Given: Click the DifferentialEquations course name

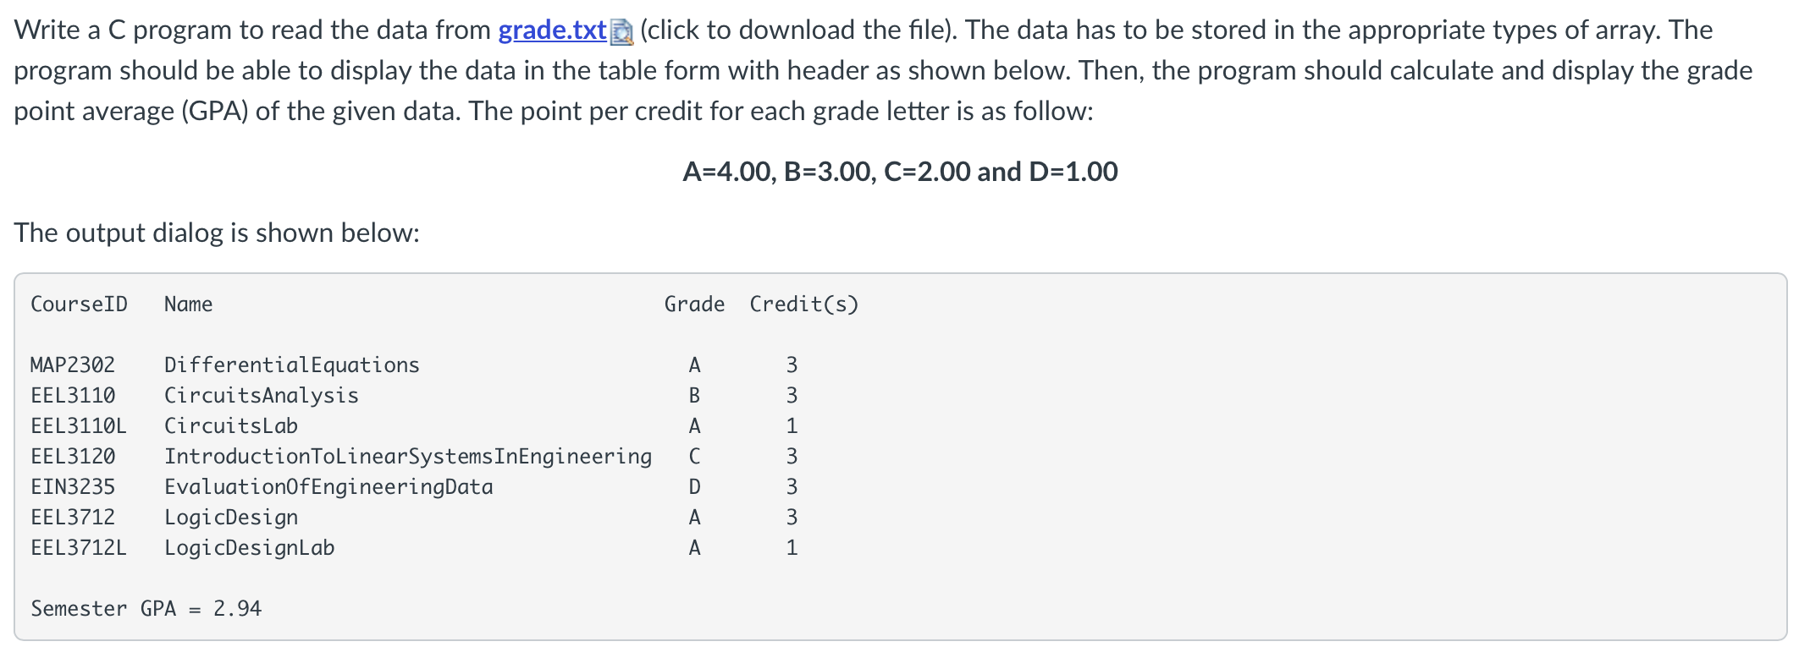Looking at the screenshot, I should [292, 365].
